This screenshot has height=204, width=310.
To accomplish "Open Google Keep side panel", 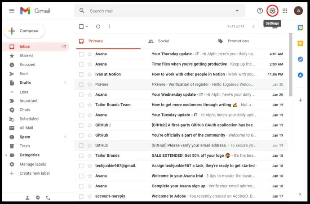I will [300, 43].
